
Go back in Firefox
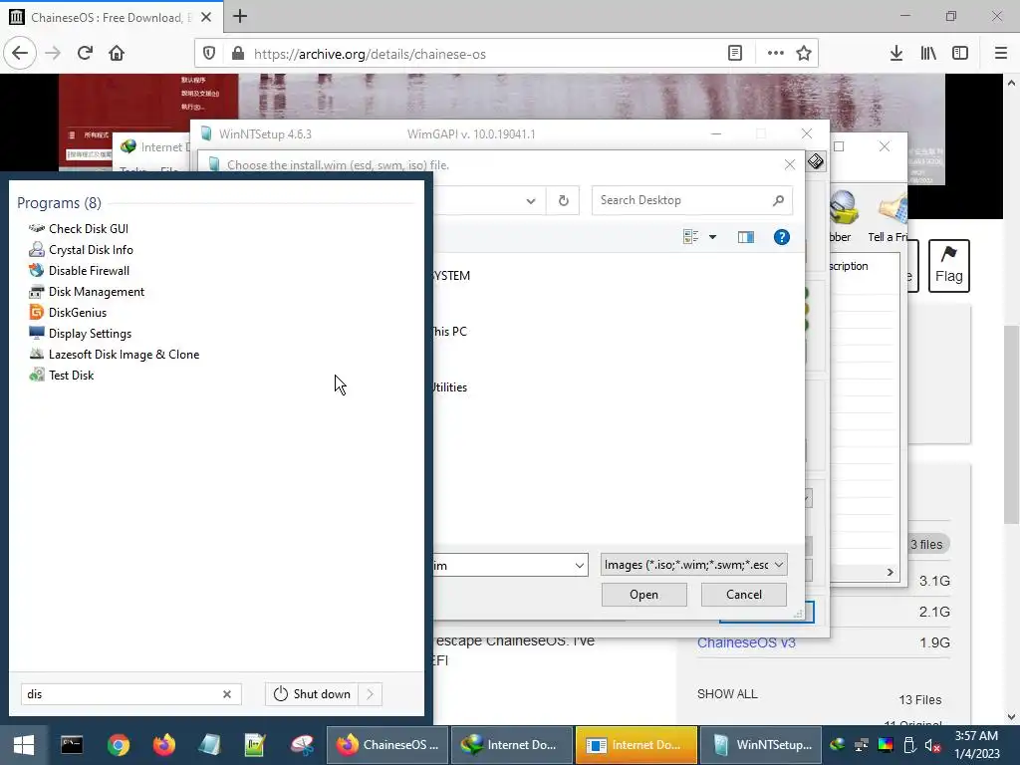[20, 54]
